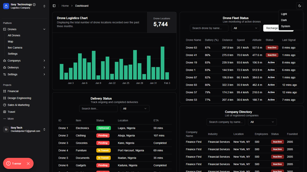The image size is (307, 172).
Task: Toggle the sidebar panel icon
Action: 54,6
